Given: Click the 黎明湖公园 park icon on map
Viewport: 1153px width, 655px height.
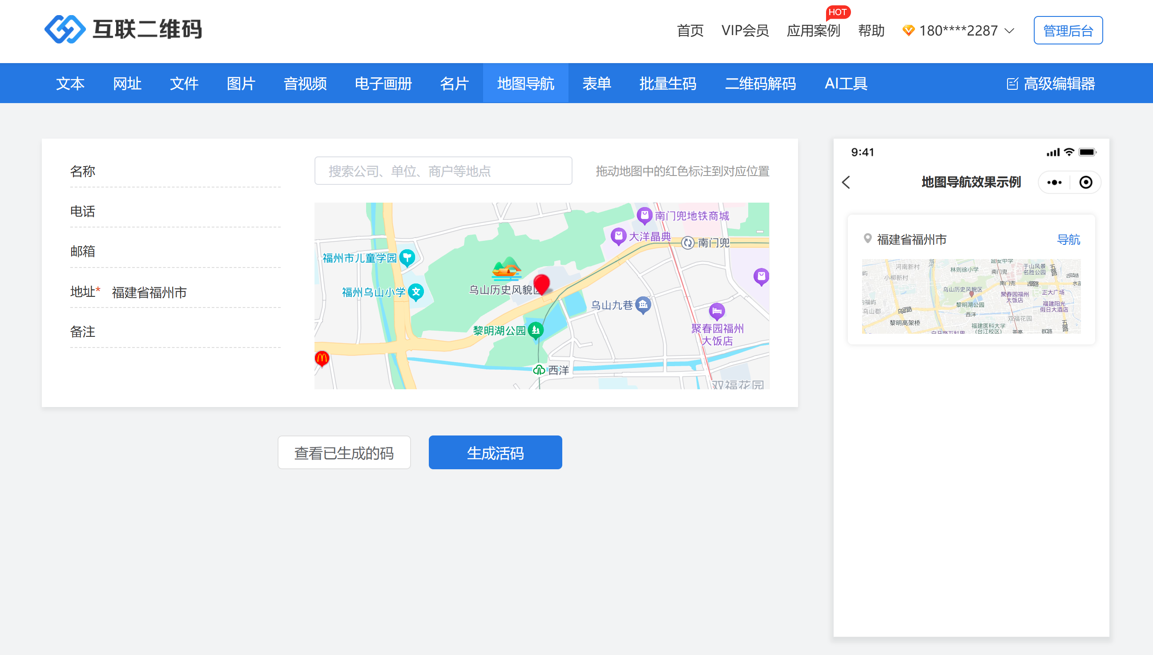Looking at the screenshot, I should click(535, 330).
